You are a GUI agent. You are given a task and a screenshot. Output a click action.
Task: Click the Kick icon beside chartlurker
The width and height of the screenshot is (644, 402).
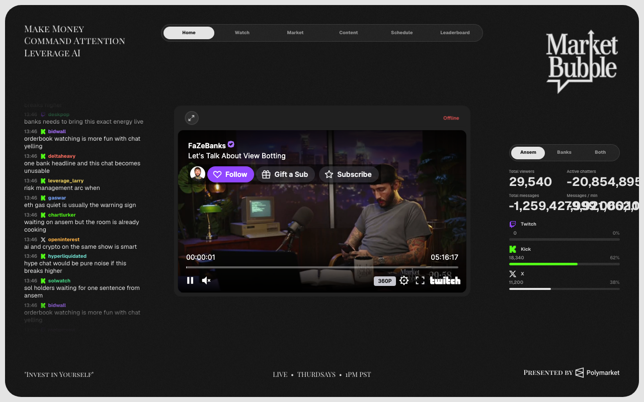tap(43, 215)
